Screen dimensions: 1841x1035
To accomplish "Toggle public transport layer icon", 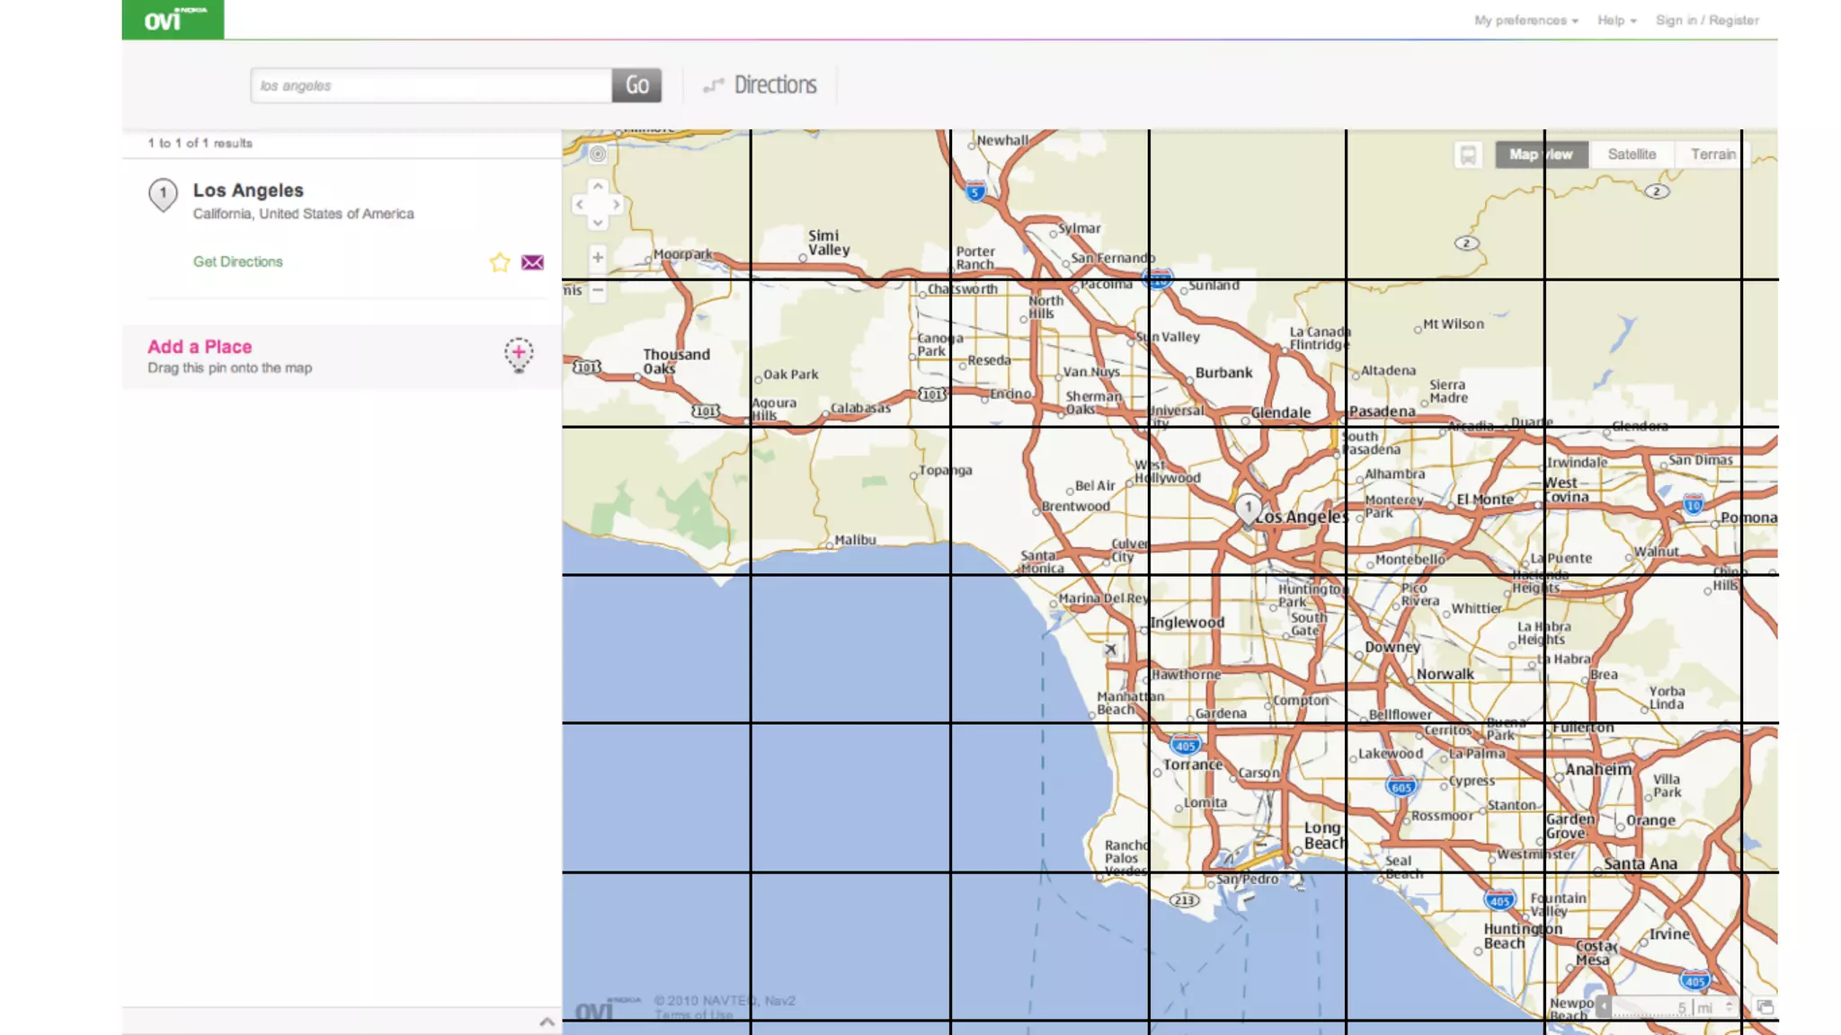I will click(x=1467, y=155).
